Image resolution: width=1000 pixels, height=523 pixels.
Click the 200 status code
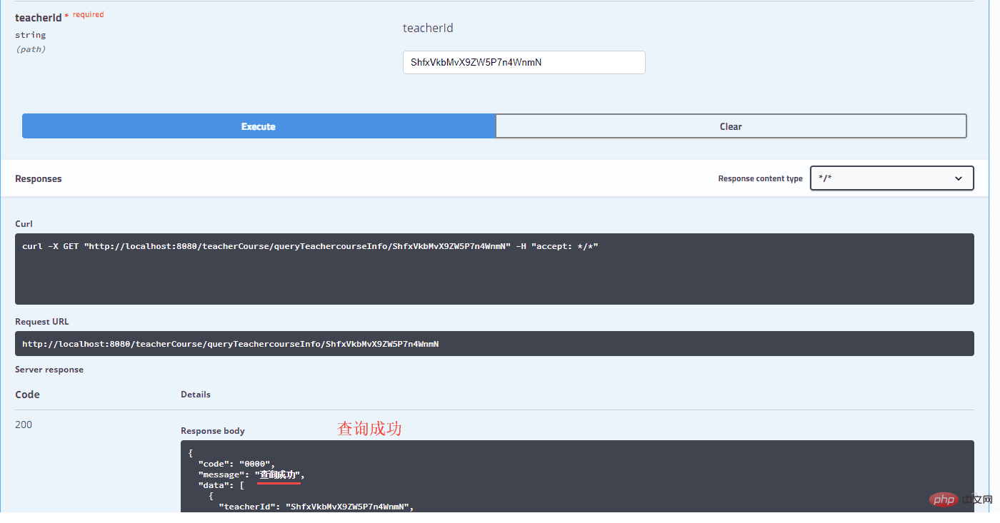tap(24, 425)
